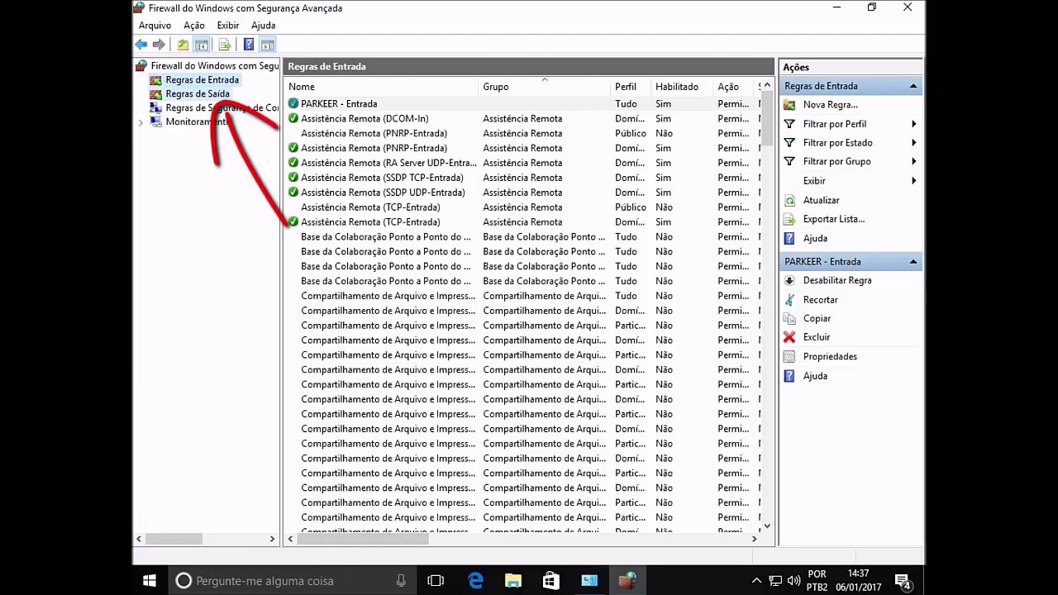Select Monitoramento in the tree
The height and width of the screenshot is (595, 1058).
click(198, 122)
